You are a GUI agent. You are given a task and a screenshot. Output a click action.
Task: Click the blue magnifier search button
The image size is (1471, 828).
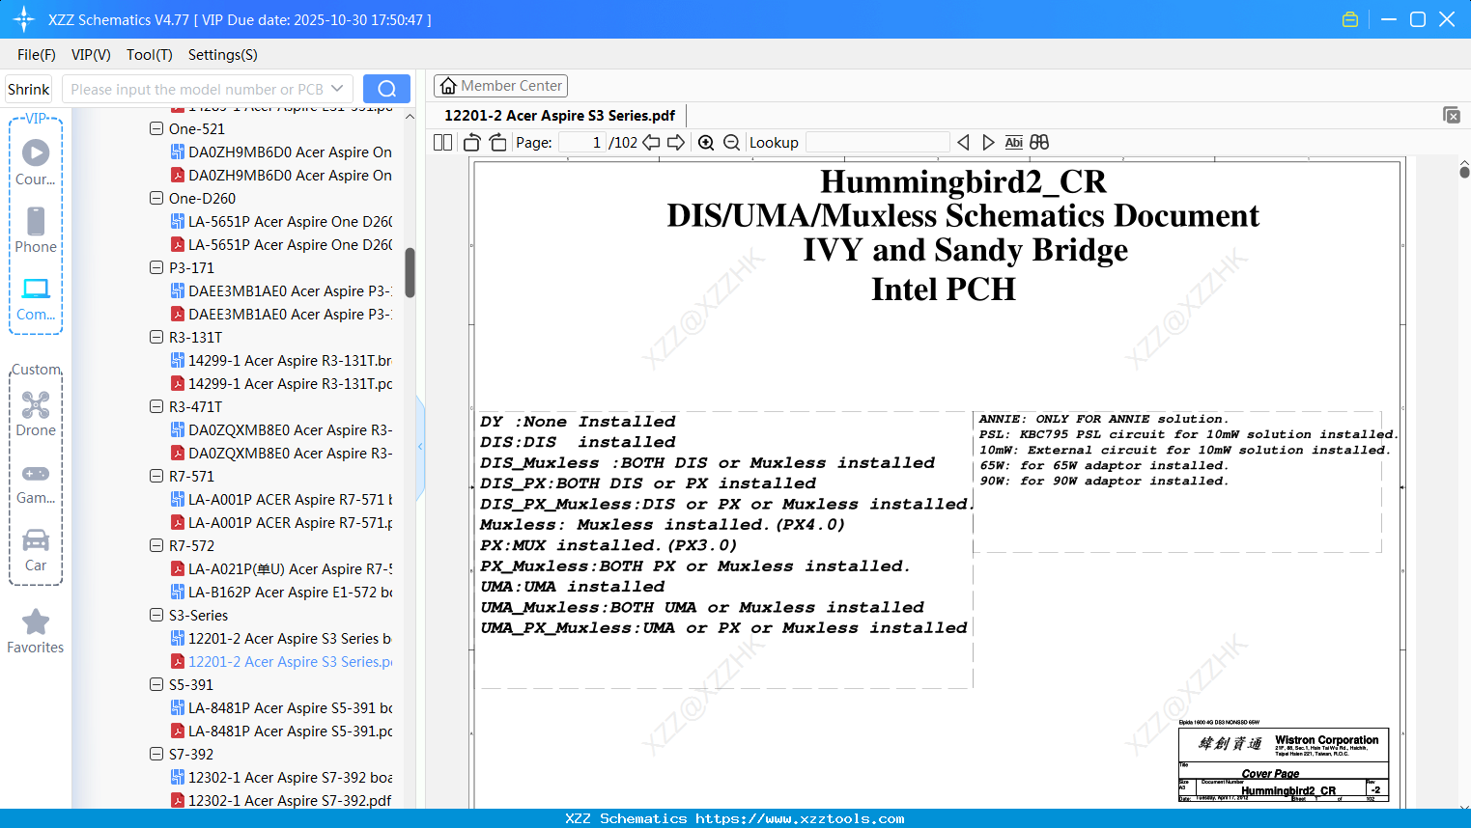(x=386, y=89)
